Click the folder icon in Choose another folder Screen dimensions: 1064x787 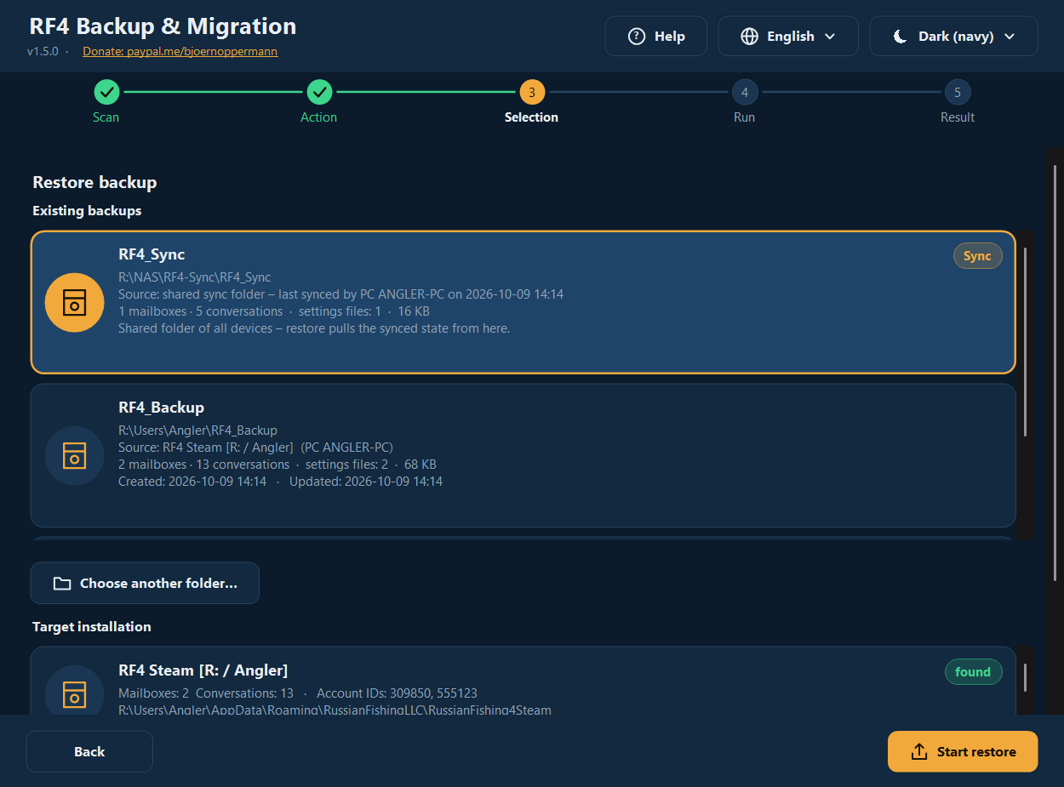click(62, 584)
